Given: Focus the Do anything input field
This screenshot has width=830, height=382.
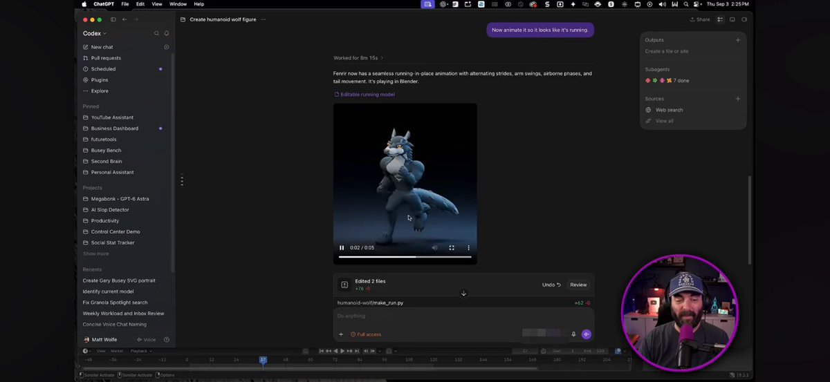Looking at the screenshot, I should click(463, 316).
